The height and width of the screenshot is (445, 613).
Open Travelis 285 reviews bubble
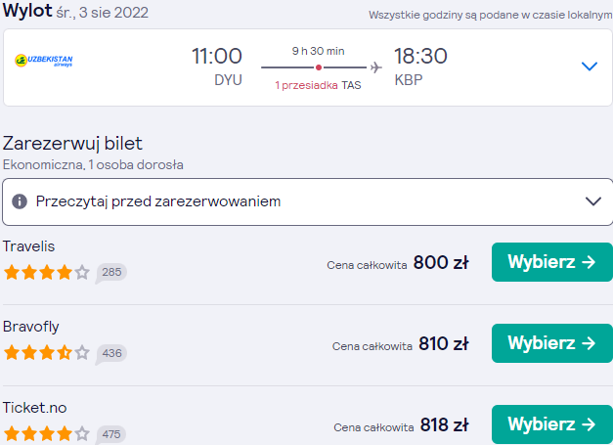coord(111,273)
